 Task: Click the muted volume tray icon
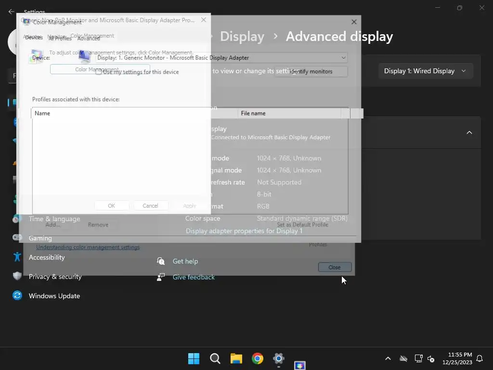click(431, 358)
